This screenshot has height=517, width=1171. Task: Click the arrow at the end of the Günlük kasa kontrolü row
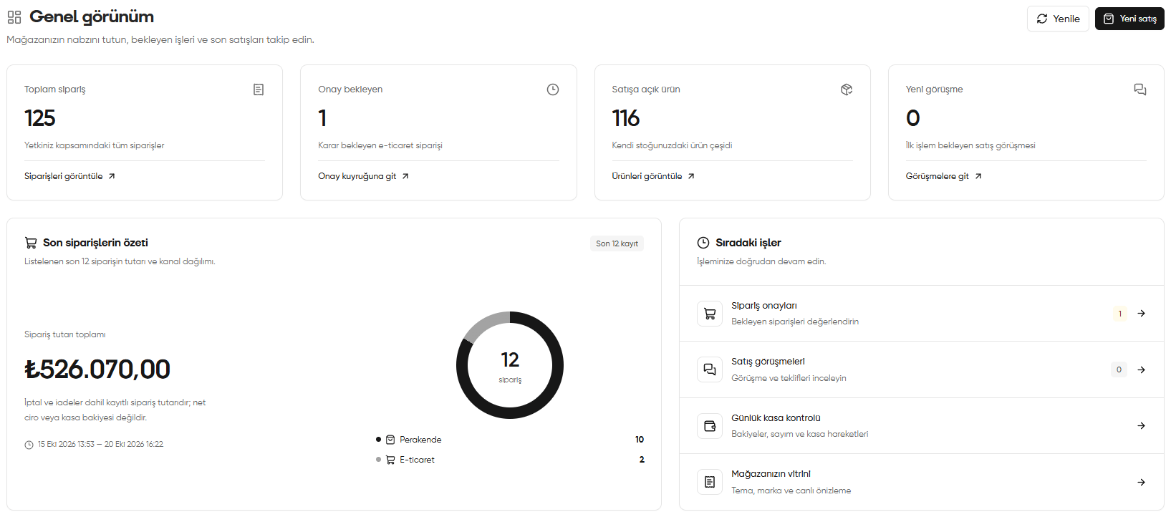coord(1142,426)
